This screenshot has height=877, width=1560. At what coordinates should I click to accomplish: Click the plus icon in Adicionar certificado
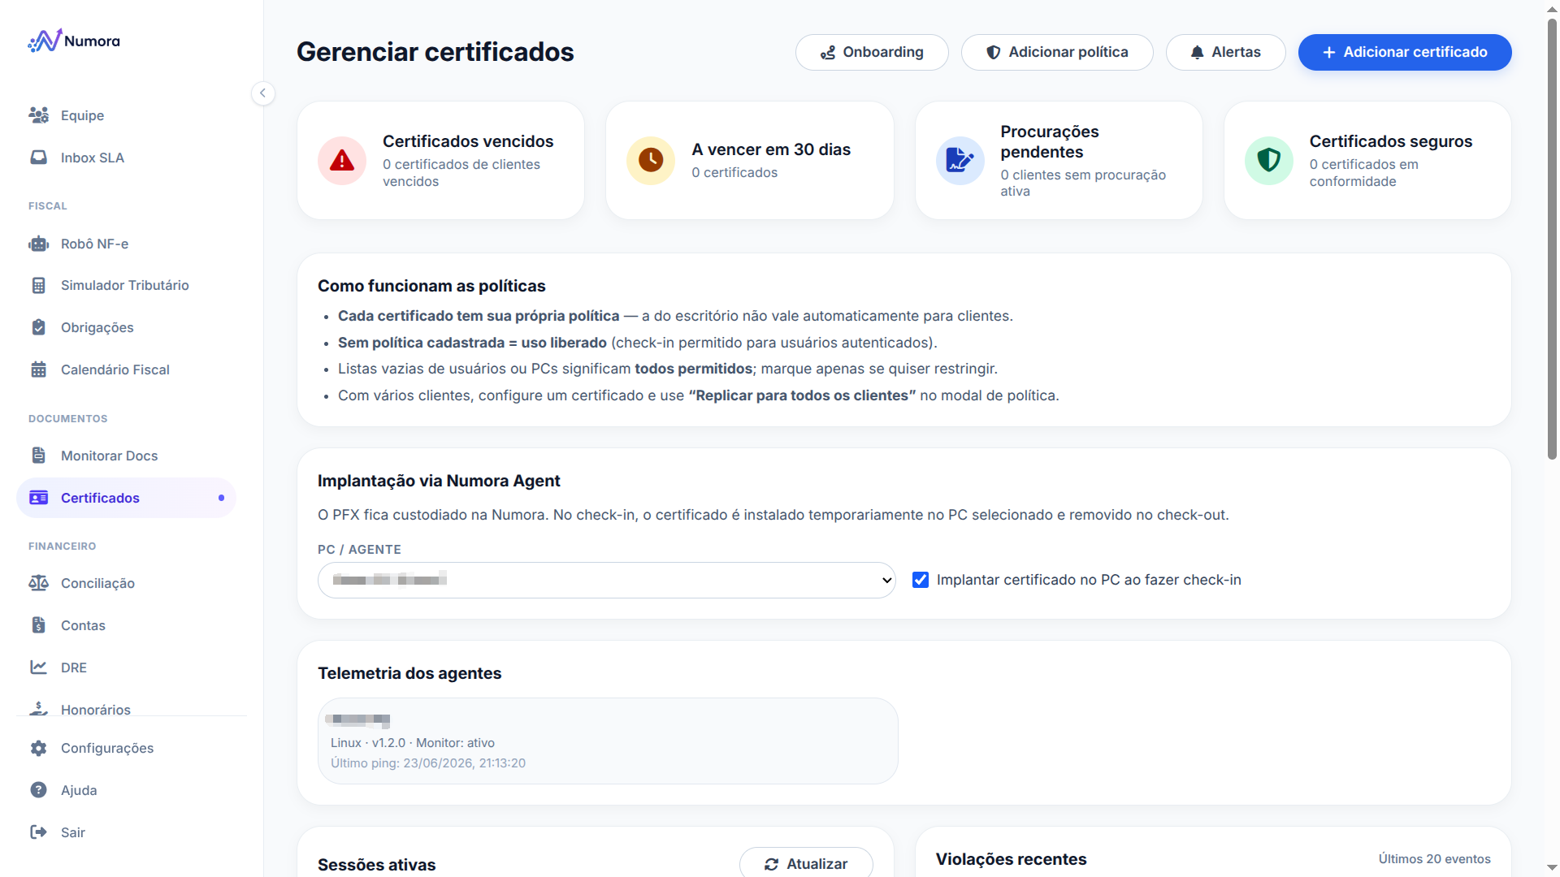coord(1329,52)
